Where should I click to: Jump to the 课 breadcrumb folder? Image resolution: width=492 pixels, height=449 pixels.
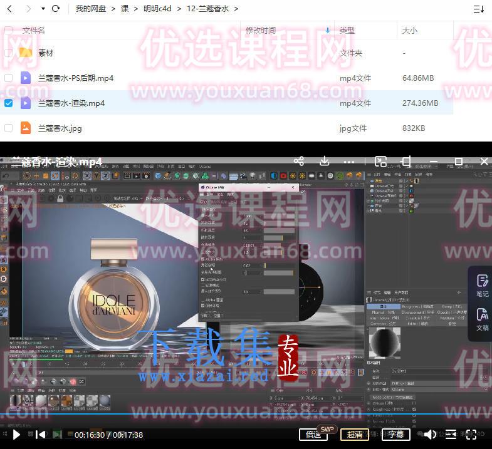(x=125, y=9)
